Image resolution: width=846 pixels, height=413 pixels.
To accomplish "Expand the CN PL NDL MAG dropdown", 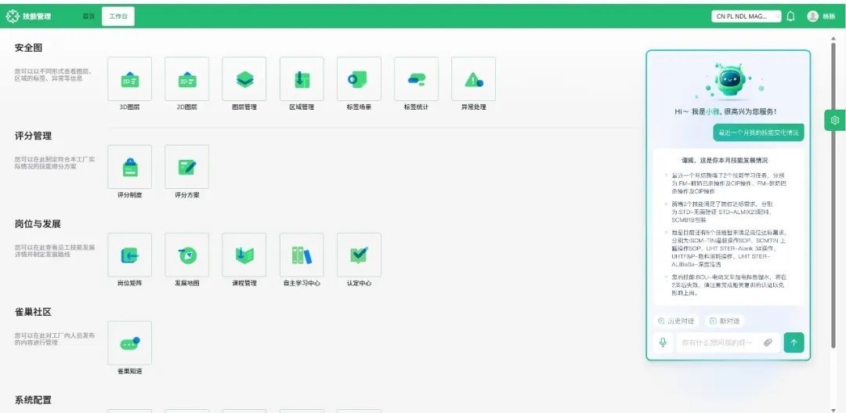I will tap(747, 16).
